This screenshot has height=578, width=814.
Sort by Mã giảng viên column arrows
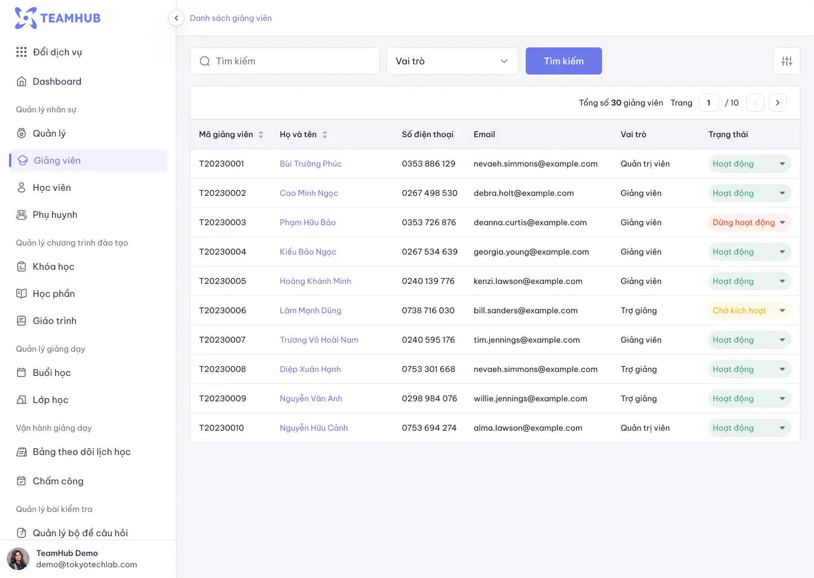[261, 134]
